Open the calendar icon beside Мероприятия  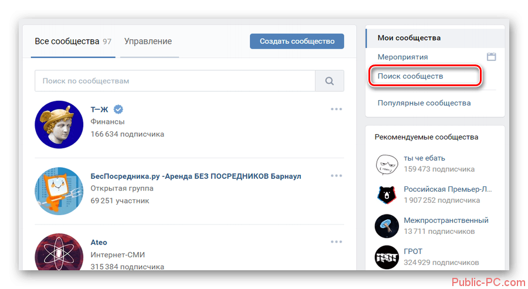click(492, 57)
